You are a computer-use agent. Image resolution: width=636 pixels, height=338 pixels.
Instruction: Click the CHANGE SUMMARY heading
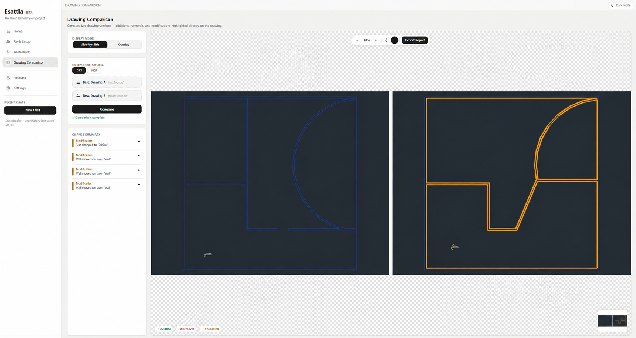click(86, 135)
